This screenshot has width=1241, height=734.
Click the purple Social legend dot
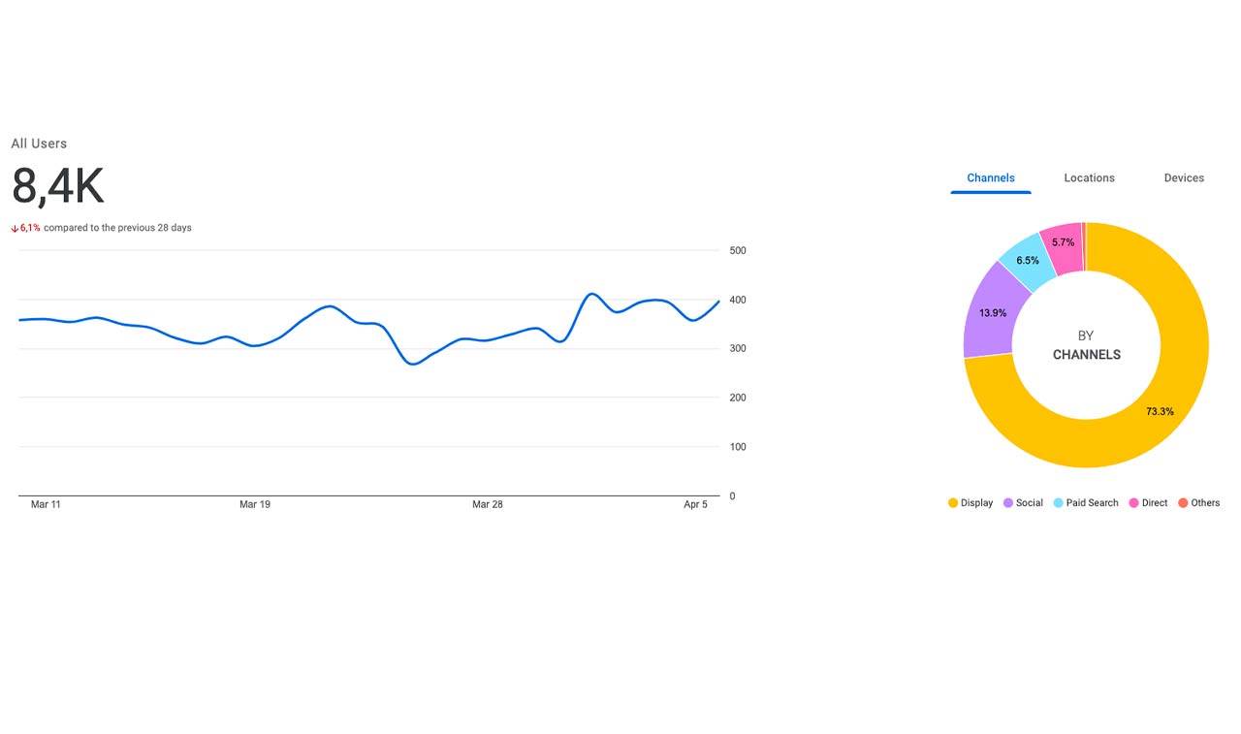[1008, 503]
